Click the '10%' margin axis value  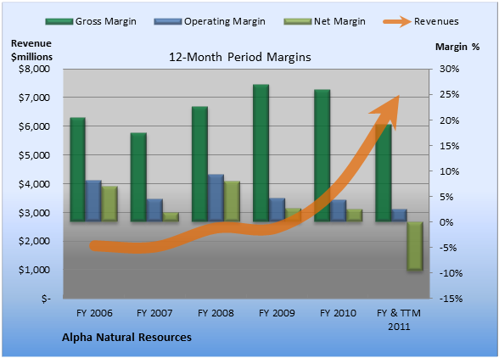pyautogui.click(x=450, y=171)
